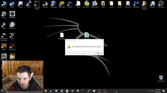Select the Notepad desktop shortcut

pos(153,4)
